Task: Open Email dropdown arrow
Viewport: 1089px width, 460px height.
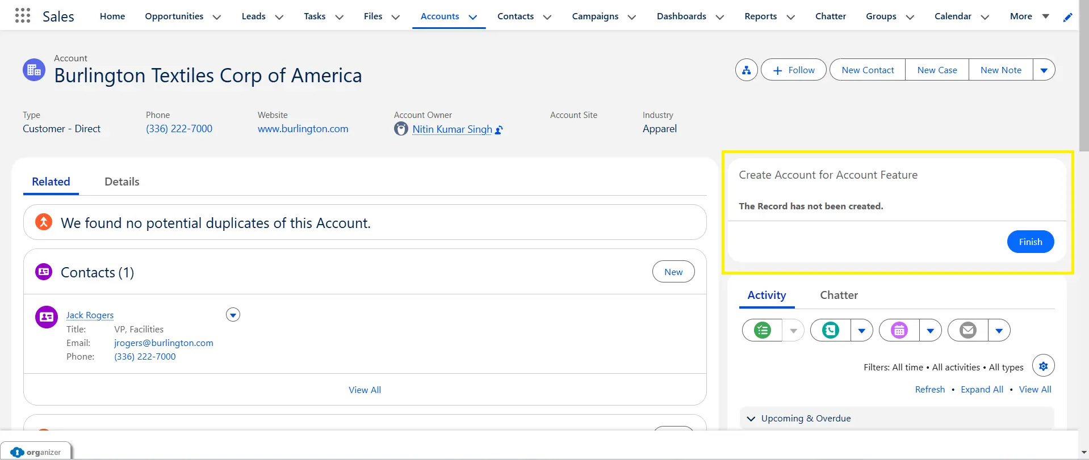Action: [x=999, y=330]
